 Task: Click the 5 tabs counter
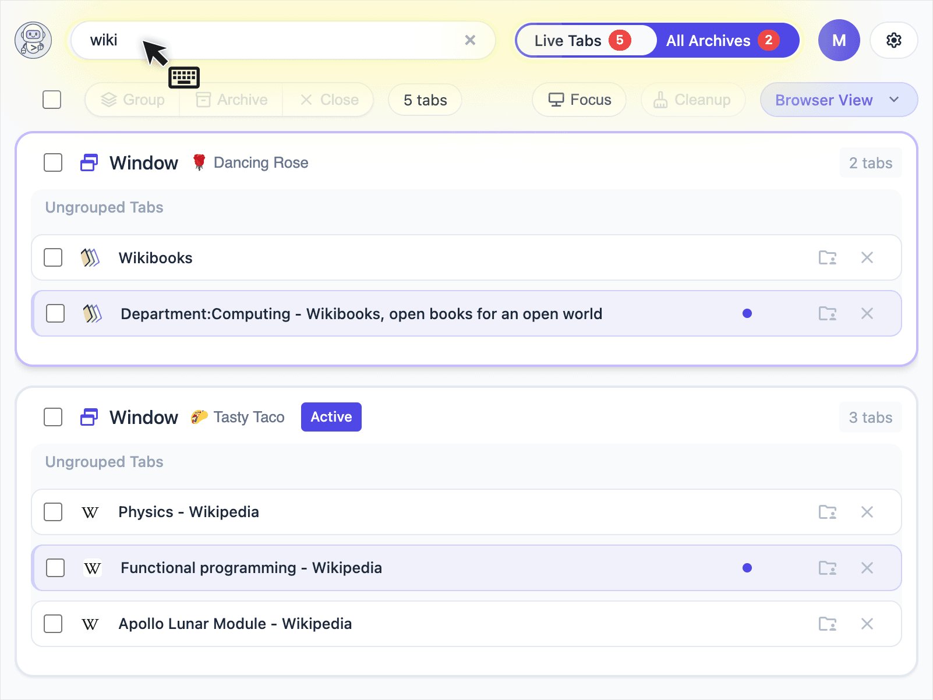(x=425, y=100)
